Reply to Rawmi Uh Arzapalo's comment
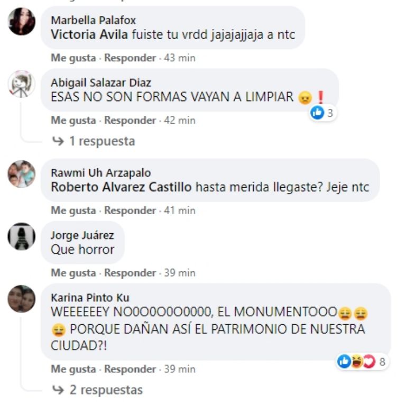 point(130,210)
